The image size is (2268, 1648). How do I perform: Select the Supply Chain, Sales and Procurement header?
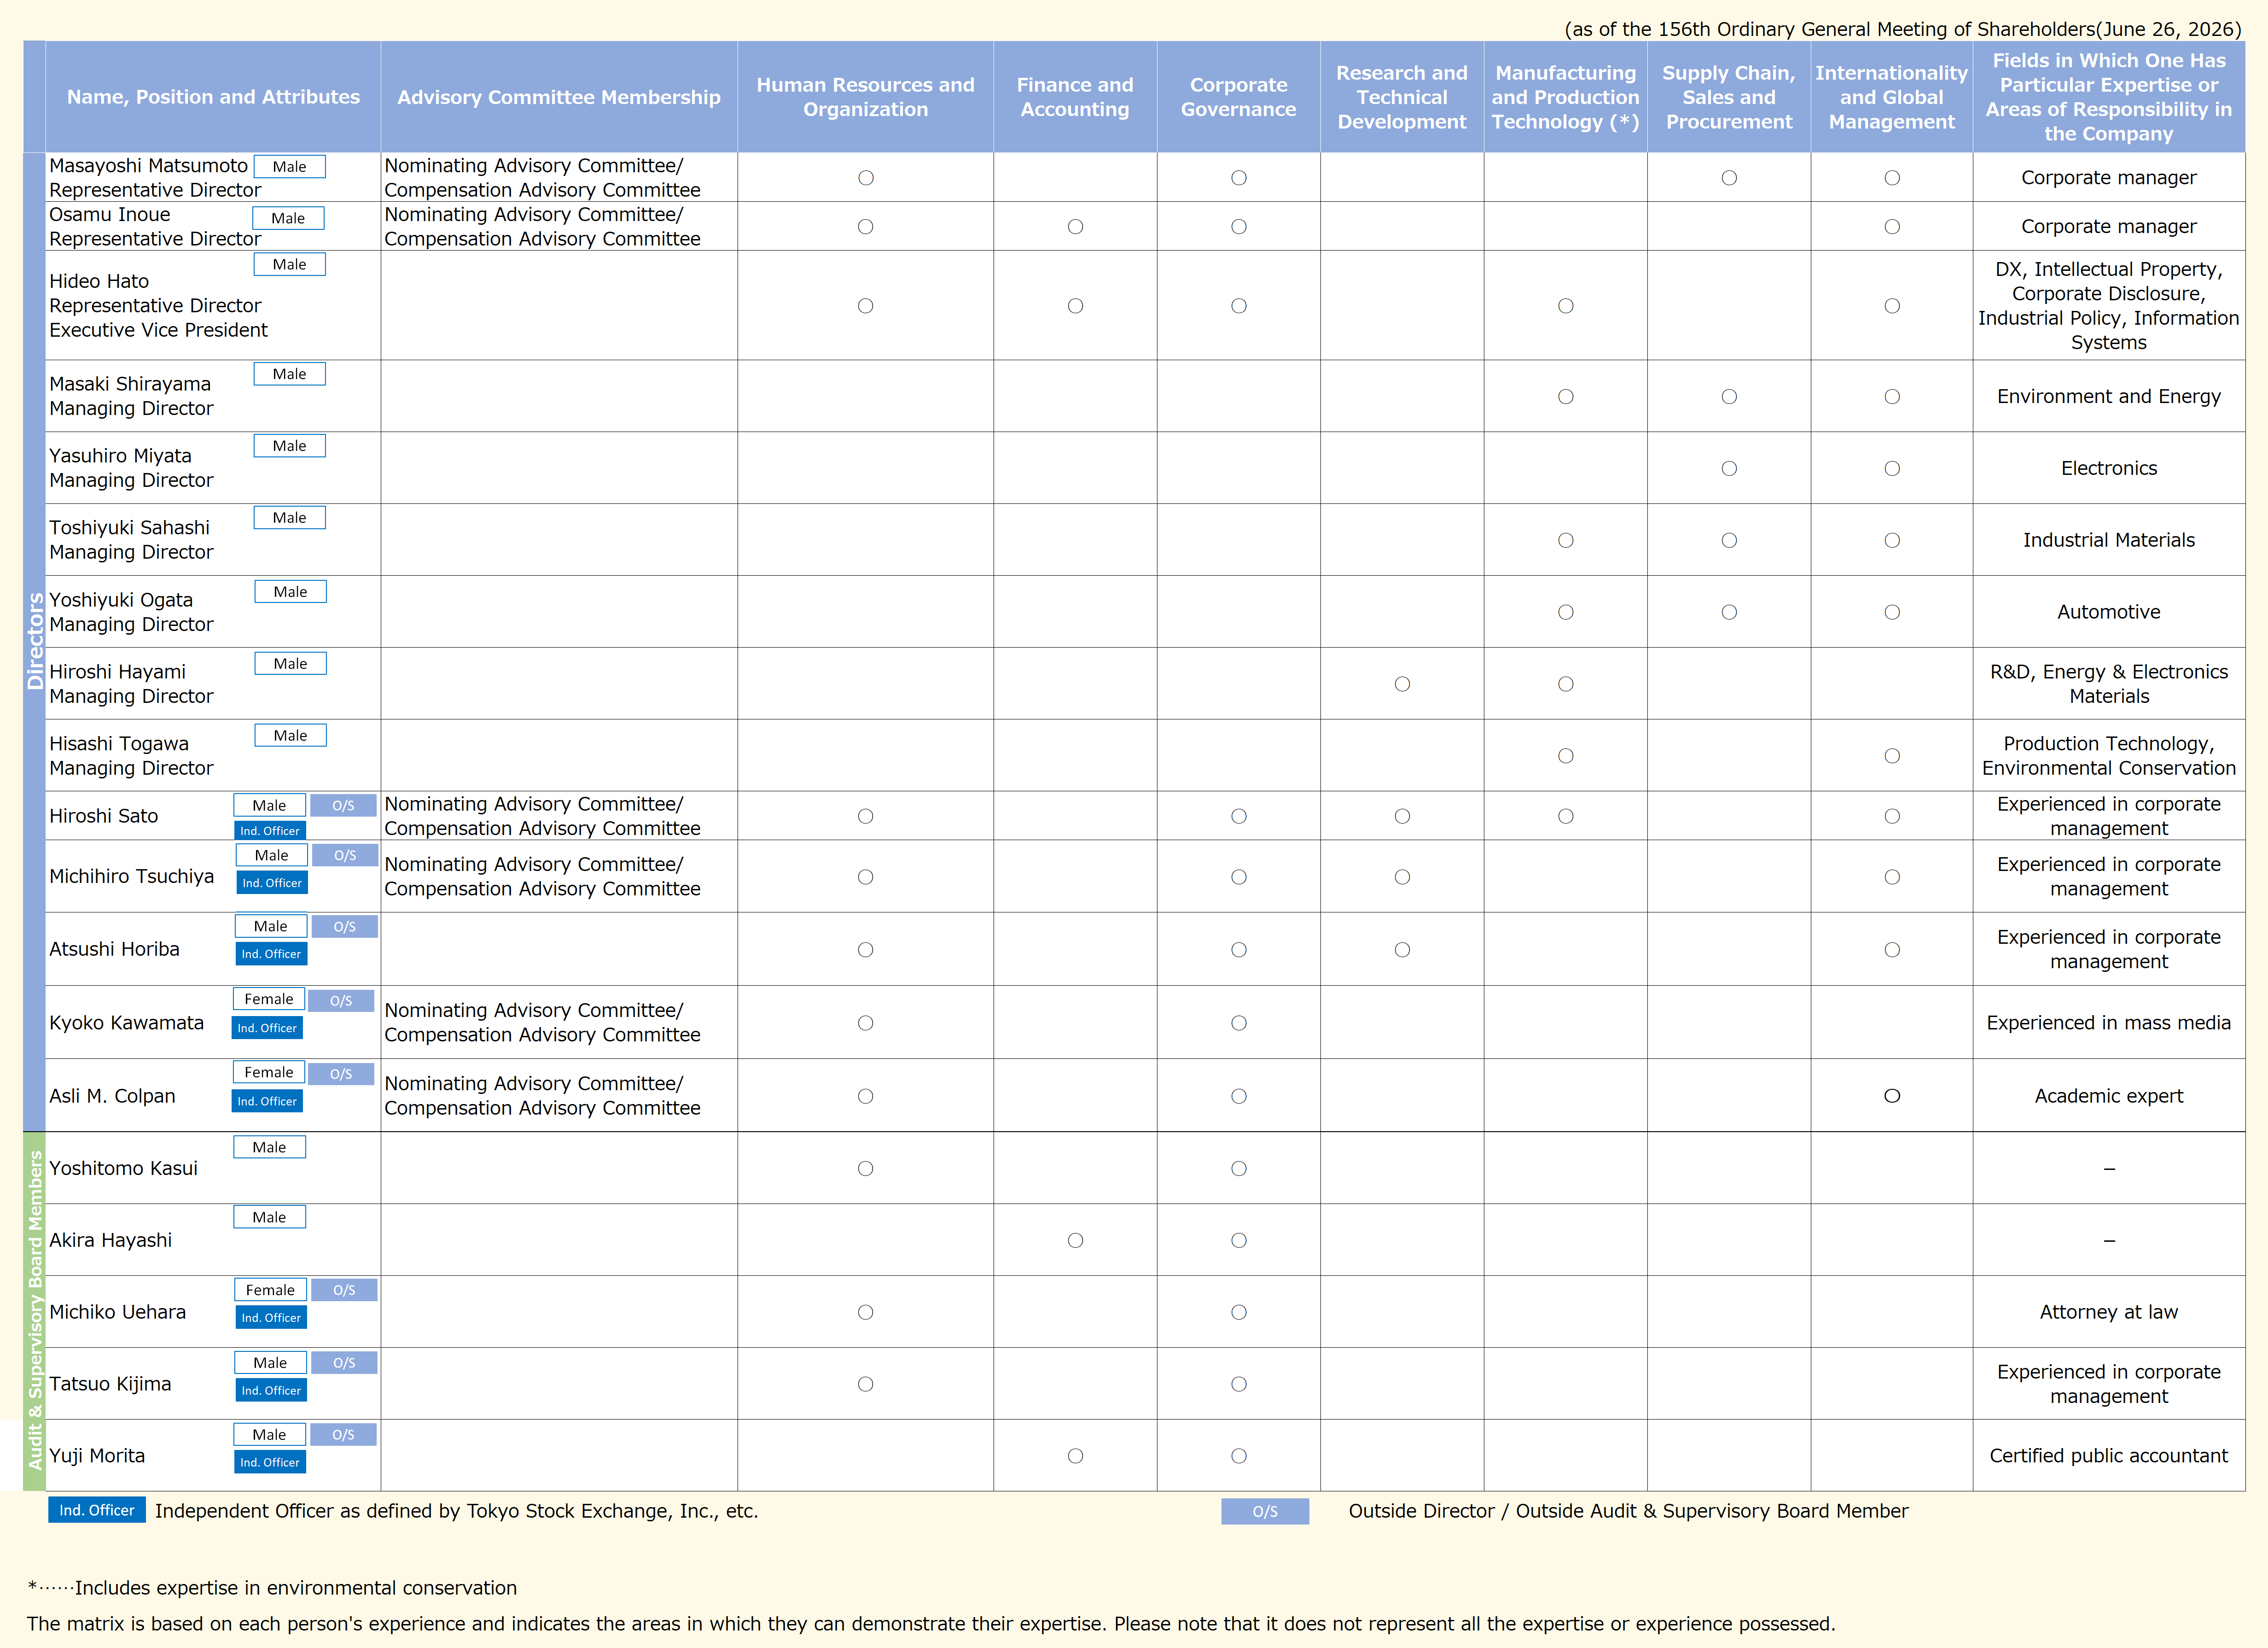click(1728, 97)
